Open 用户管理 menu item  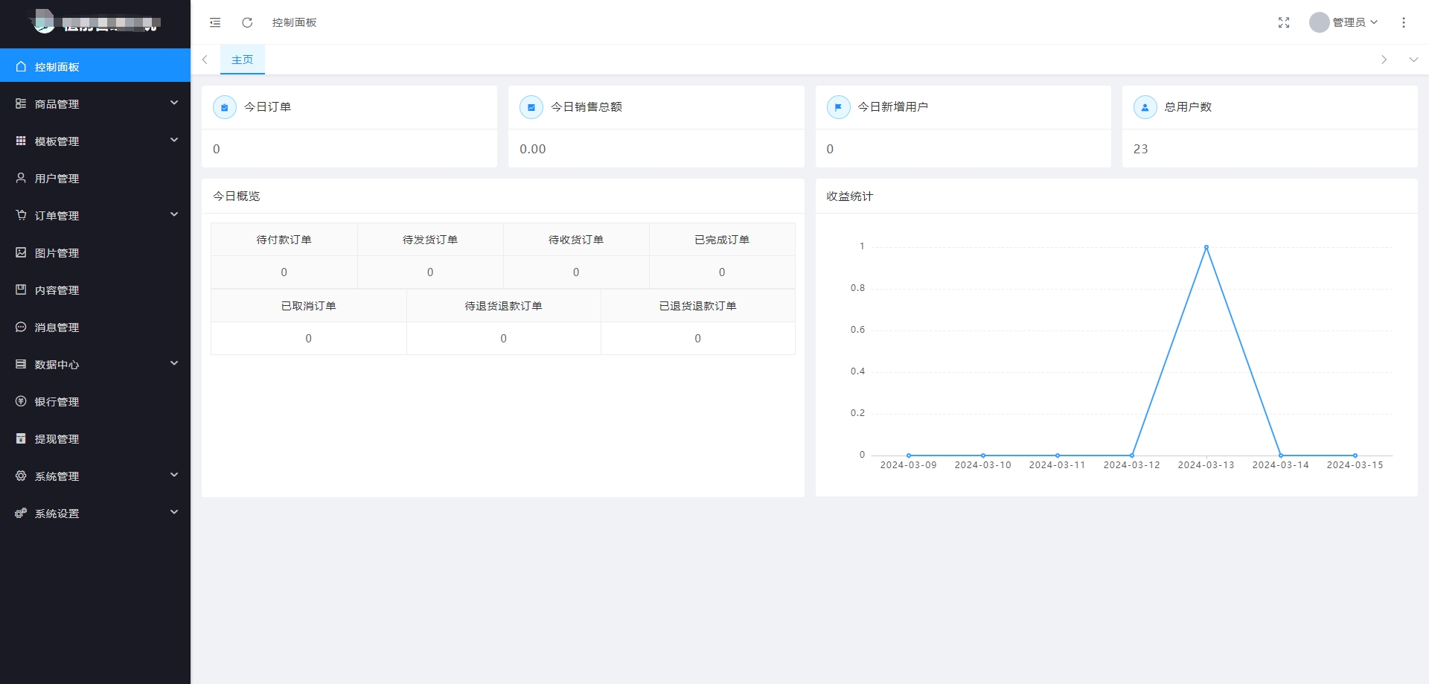pos(95,178)
